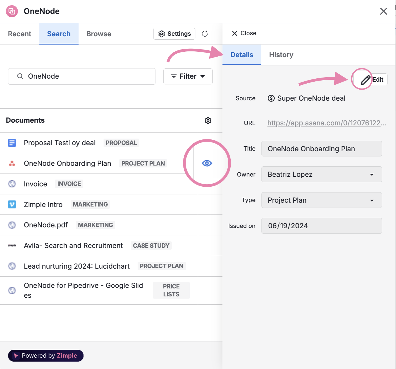Click the deal dollar icon beside Source
The image size is (396, 369).
tap(271, 98)
